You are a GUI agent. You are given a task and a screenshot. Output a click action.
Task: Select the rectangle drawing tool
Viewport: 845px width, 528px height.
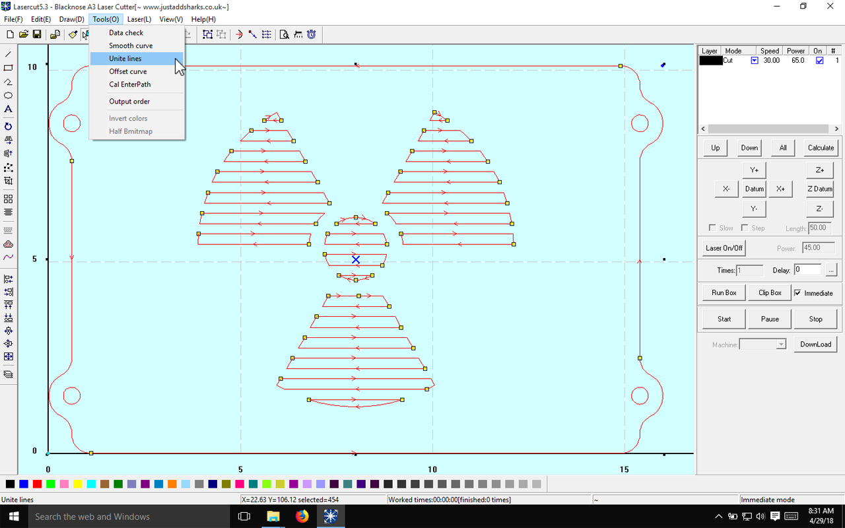click(x=9, y=68)
